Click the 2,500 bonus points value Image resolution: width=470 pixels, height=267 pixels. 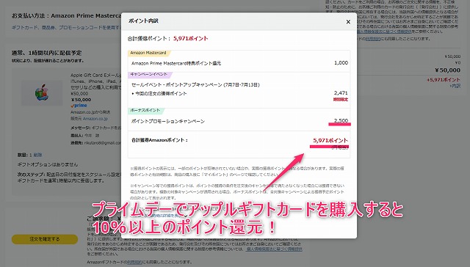[x=341, y=120]
